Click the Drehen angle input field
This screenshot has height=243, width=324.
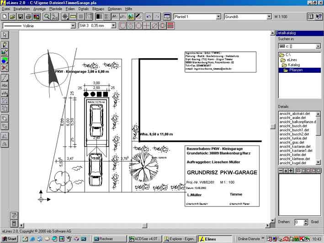click(x=298, y=222)
